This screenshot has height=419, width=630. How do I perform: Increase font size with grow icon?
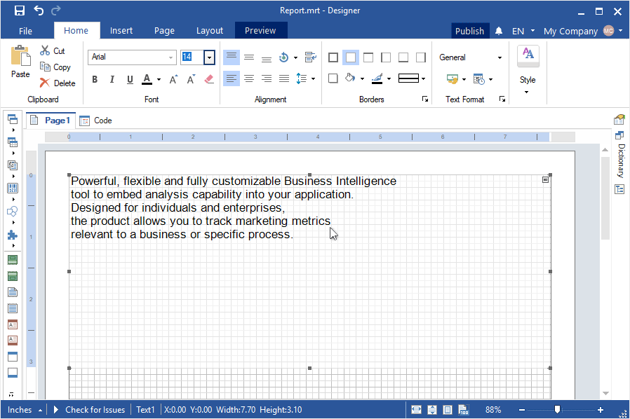(173, 79)
